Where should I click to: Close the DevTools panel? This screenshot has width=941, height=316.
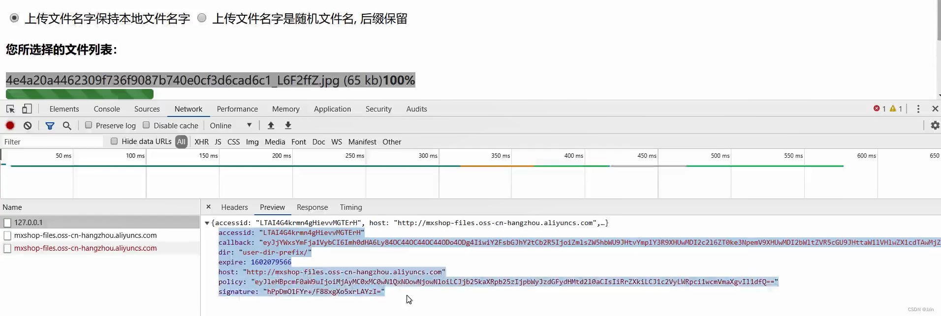[x=935, y=109]
